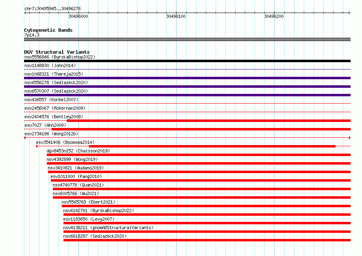This screenshot has width=362, height=256.
Task: Click the red nsv6618287 variant bar
Action: (207, 240)
